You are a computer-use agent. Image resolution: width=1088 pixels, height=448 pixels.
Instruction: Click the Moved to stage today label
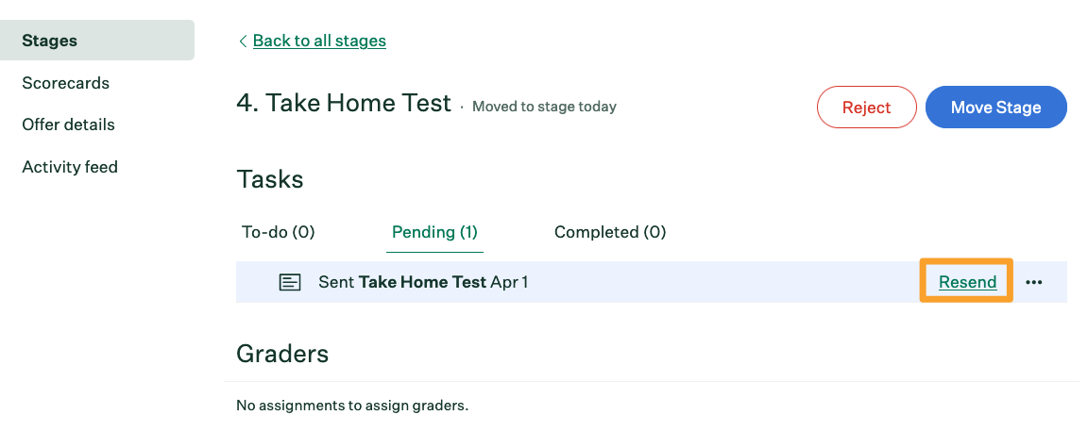[x=544, y=107]
